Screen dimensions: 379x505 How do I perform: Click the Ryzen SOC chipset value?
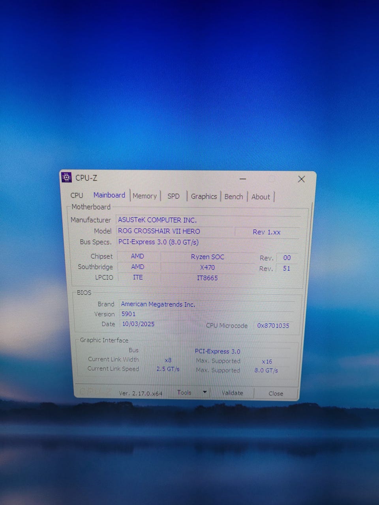(208, 257)
